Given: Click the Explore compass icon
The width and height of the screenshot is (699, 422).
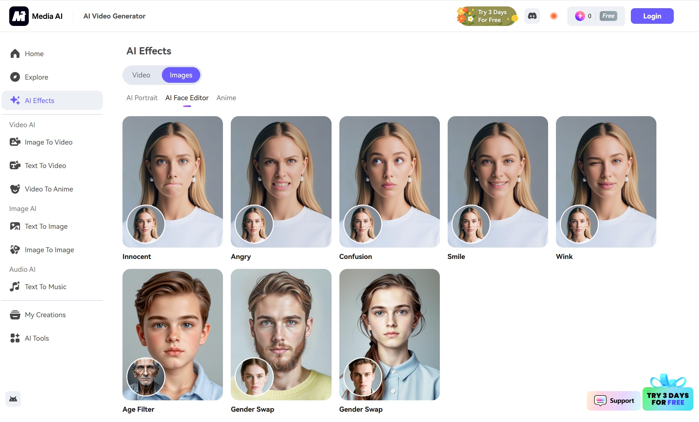Looking at the screenshot, I should click(x=15, y=77).
